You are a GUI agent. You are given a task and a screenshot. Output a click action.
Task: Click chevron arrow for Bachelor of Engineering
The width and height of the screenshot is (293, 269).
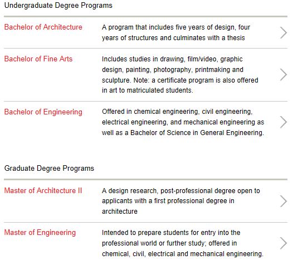[284, 122]
